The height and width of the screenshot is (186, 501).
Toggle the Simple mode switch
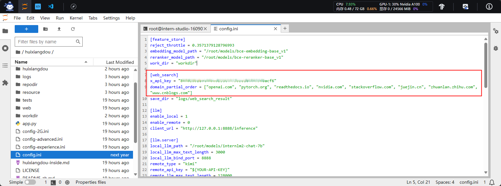point(30,182)
